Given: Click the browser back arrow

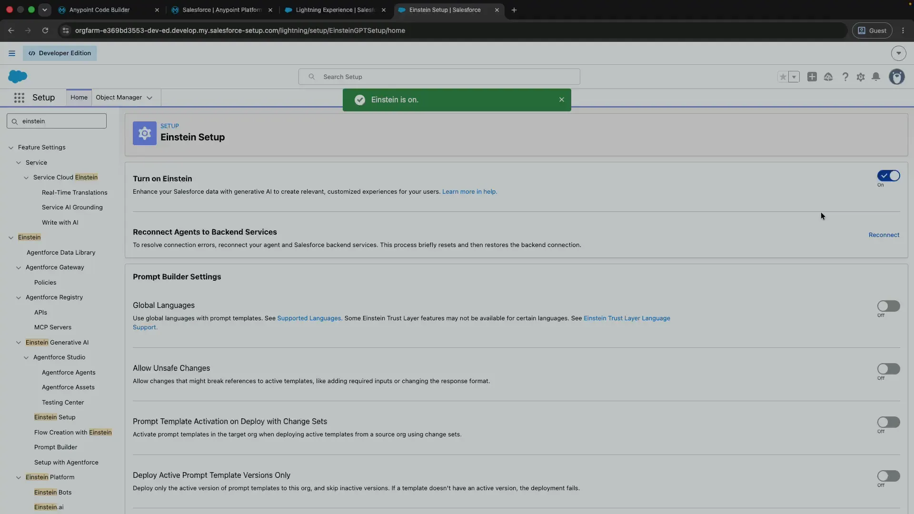Looking at the screenshot, I should 11,30.
